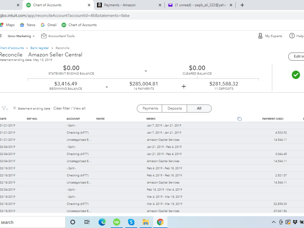Image resolution: width=304 pixels, height=228 pixels.
Task: Click memo 'Feb 18, 2019 - Mar 4, 2019'
Action: coord(164,189)
